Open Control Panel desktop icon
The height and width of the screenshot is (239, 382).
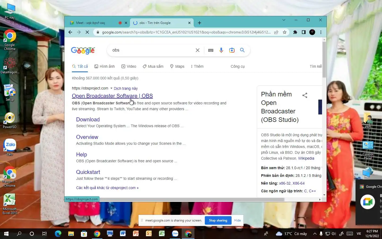tap(368, 150)
